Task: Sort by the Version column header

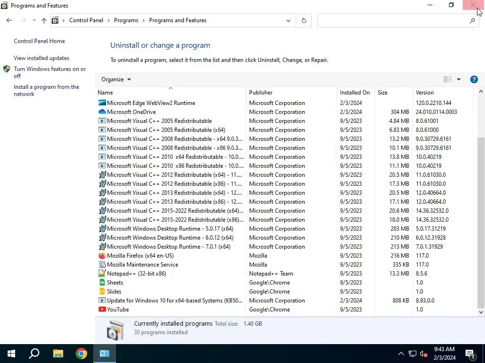Action: click(443, 92)
